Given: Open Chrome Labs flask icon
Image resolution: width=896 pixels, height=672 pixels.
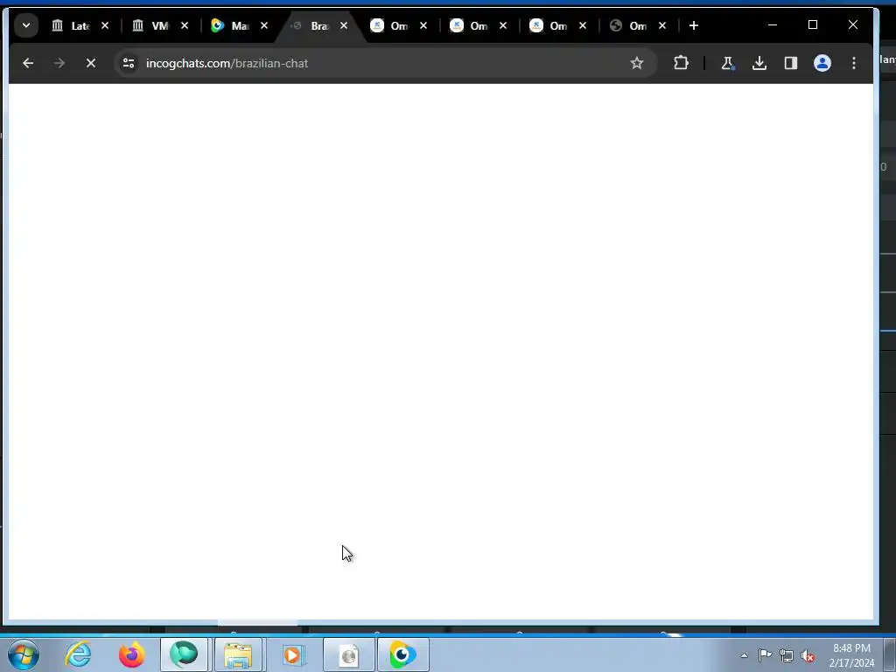Looking at the screenshot, I should 727,63.
